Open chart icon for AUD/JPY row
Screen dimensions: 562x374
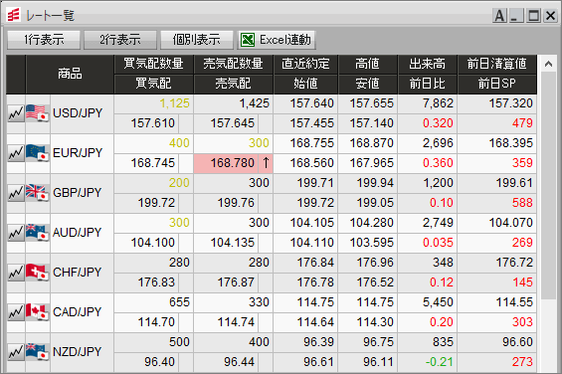[x=16, y=233]
